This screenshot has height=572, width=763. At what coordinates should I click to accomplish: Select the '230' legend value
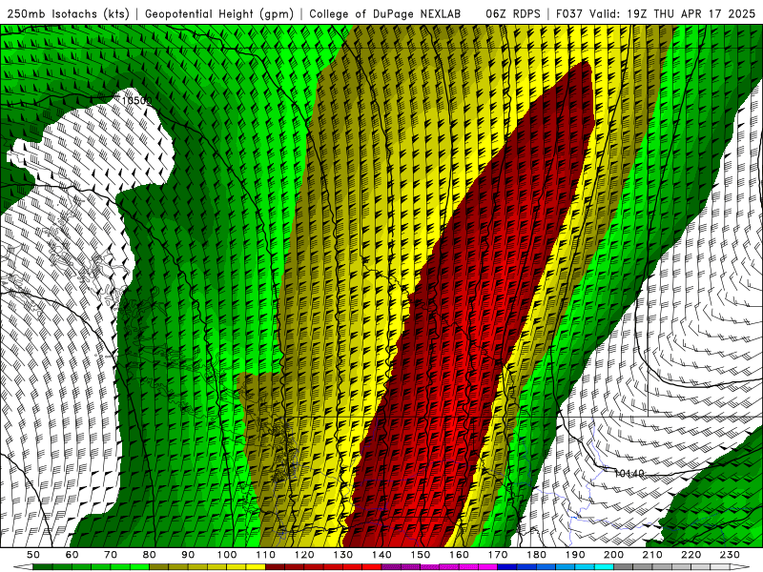click(x=730, y=555)
